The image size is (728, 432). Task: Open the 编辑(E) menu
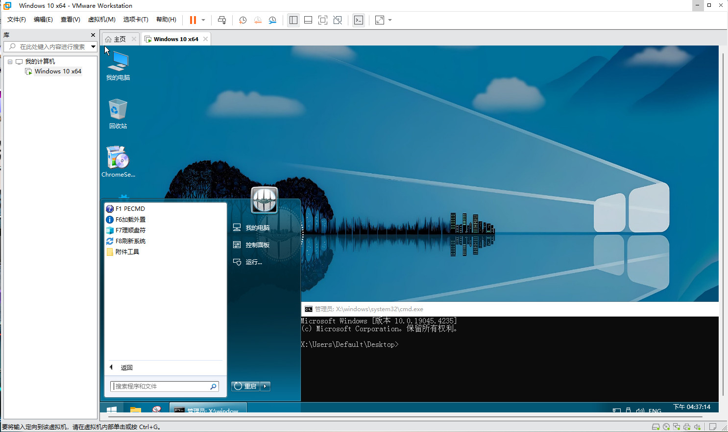pos(43,20)
